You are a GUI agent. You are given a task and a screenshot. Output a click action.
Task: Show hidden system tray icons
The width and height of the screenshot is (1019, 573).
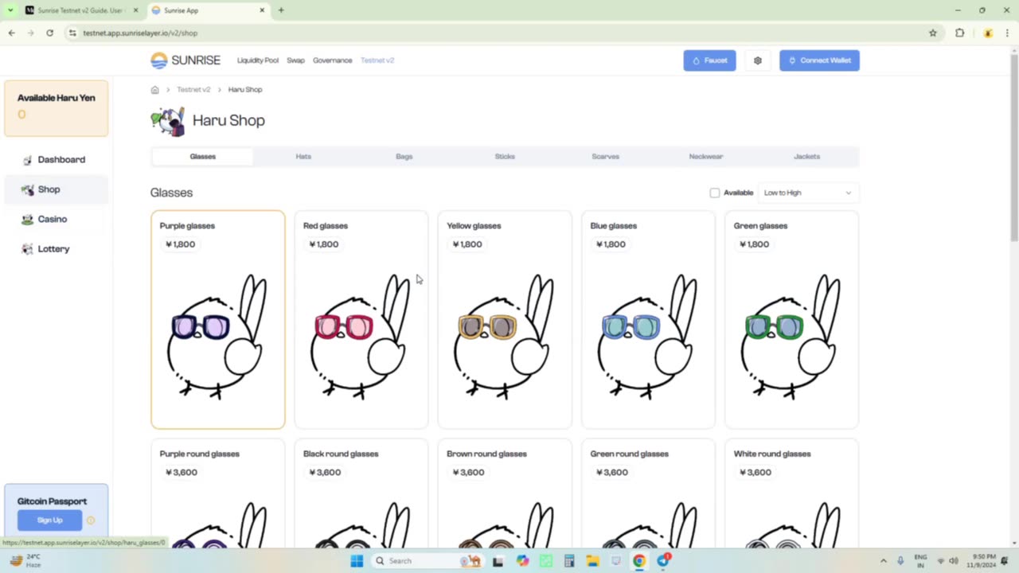point(883,561)
